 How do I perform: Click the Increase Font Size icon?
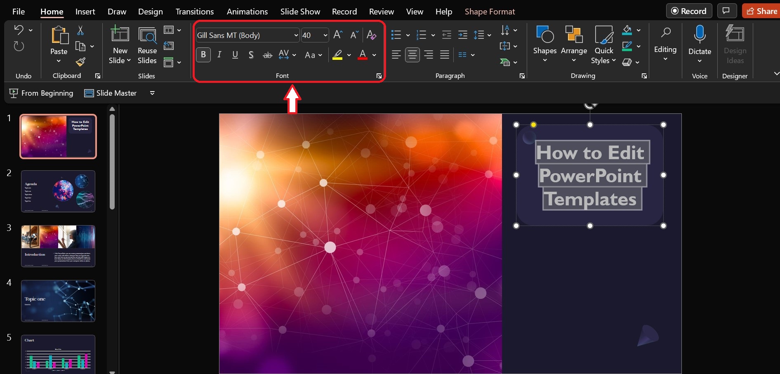tap(337, 35)
